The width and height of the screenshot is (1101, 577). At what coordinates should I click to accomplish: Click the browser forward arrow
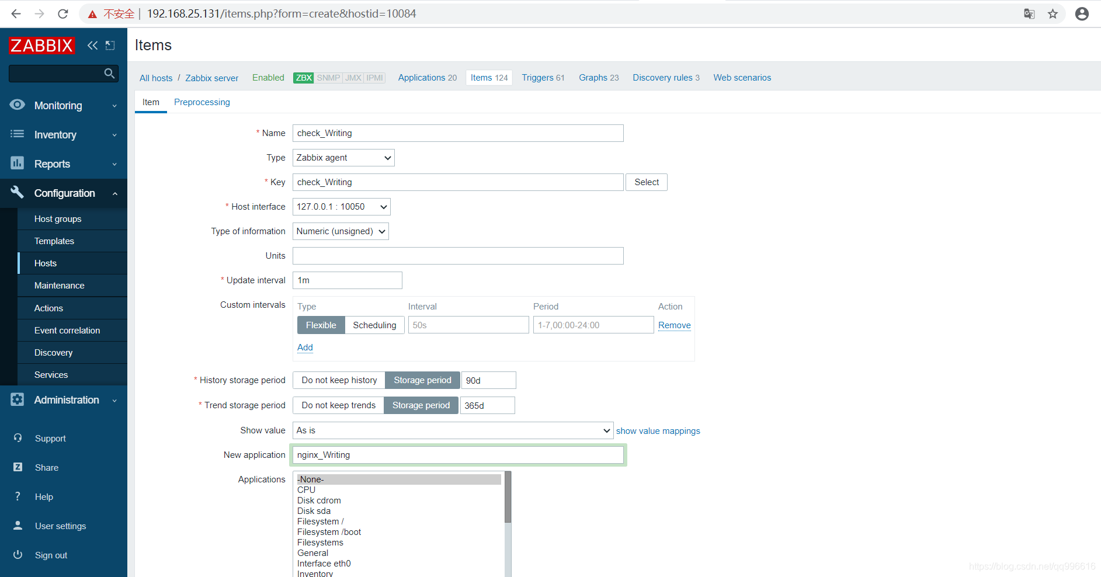(x=39, y=13)
